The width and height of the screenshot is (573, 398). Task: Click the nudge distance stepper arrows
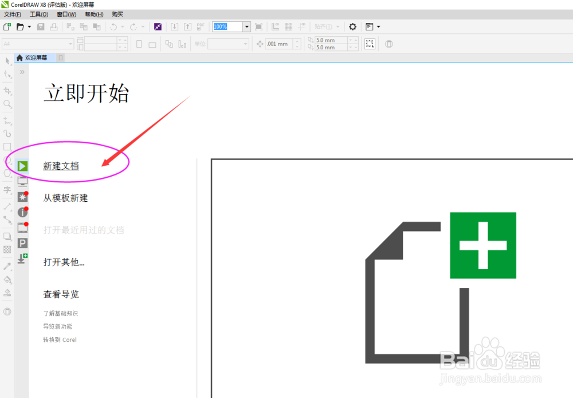pos(297,44)
